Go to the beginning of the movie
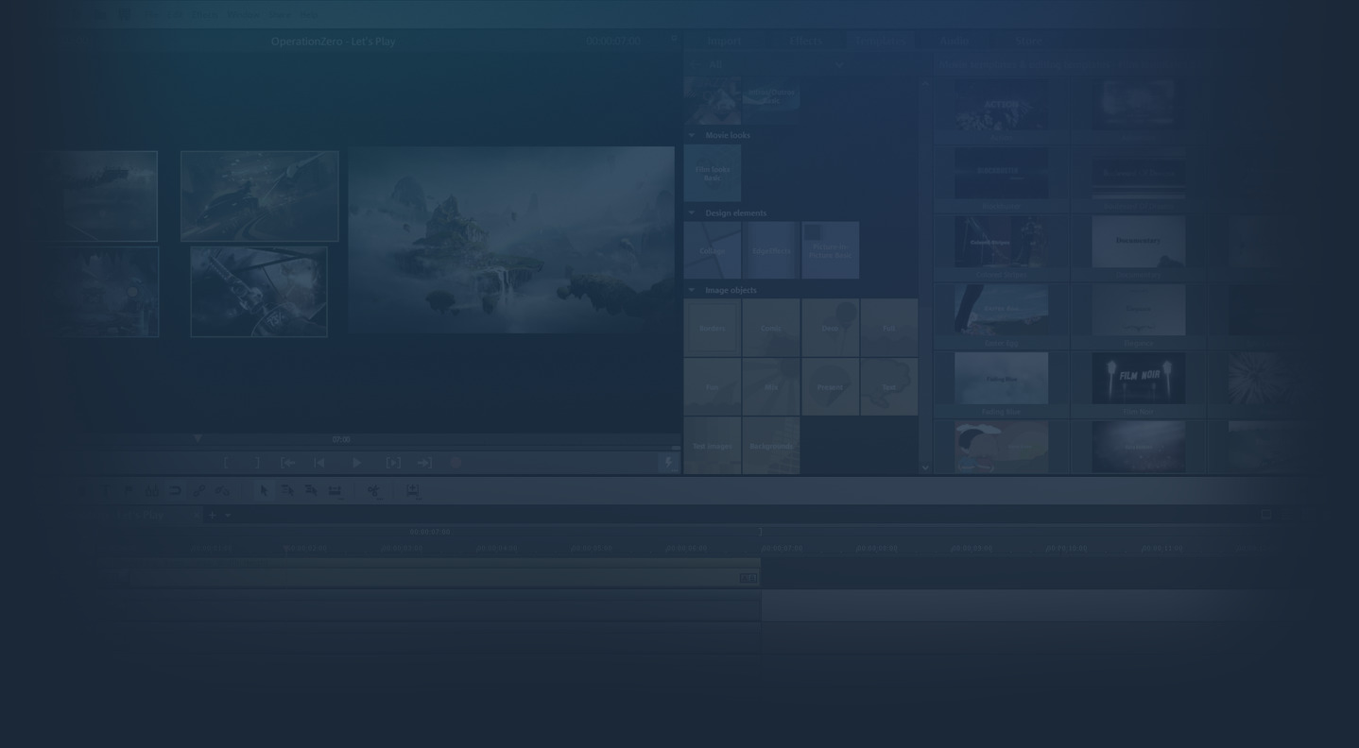 [x=319, y=463]
